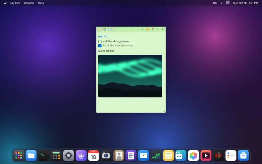Open the emoji picker in the sticky note
The width and height of the screenshot is (262, 164).
(x=147, y=29)
